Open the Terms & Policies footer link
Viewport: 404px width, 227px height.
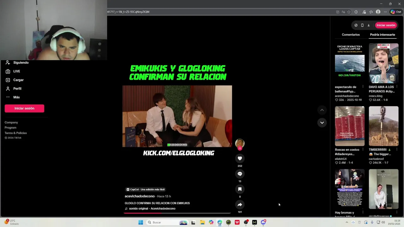click(x=16, y=133)
